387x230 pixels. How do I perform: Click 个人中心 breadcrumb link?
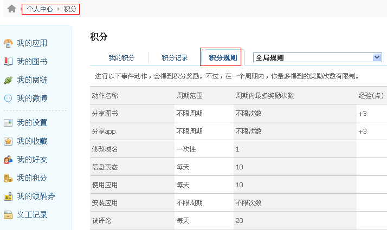40,9
